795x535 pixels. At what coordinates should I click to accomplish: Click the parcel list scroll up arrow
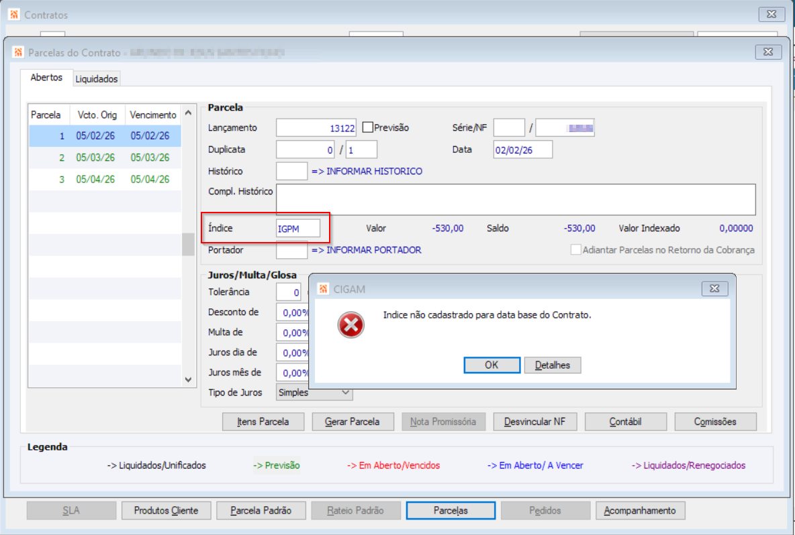(188, 113)
